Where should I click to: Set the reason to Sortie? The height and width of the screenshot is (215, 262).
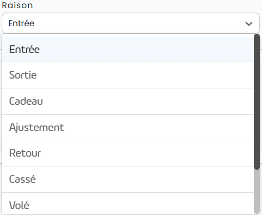click(x=127, y=75)
